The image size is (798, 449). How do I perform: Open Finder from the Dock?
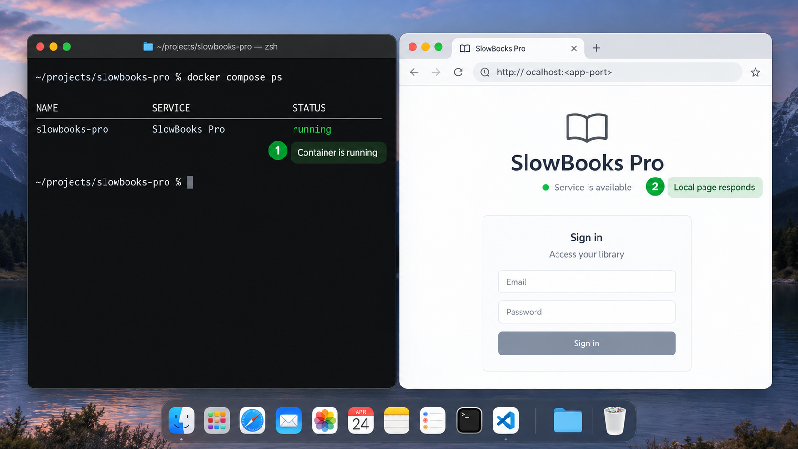[x=181, y=420]
